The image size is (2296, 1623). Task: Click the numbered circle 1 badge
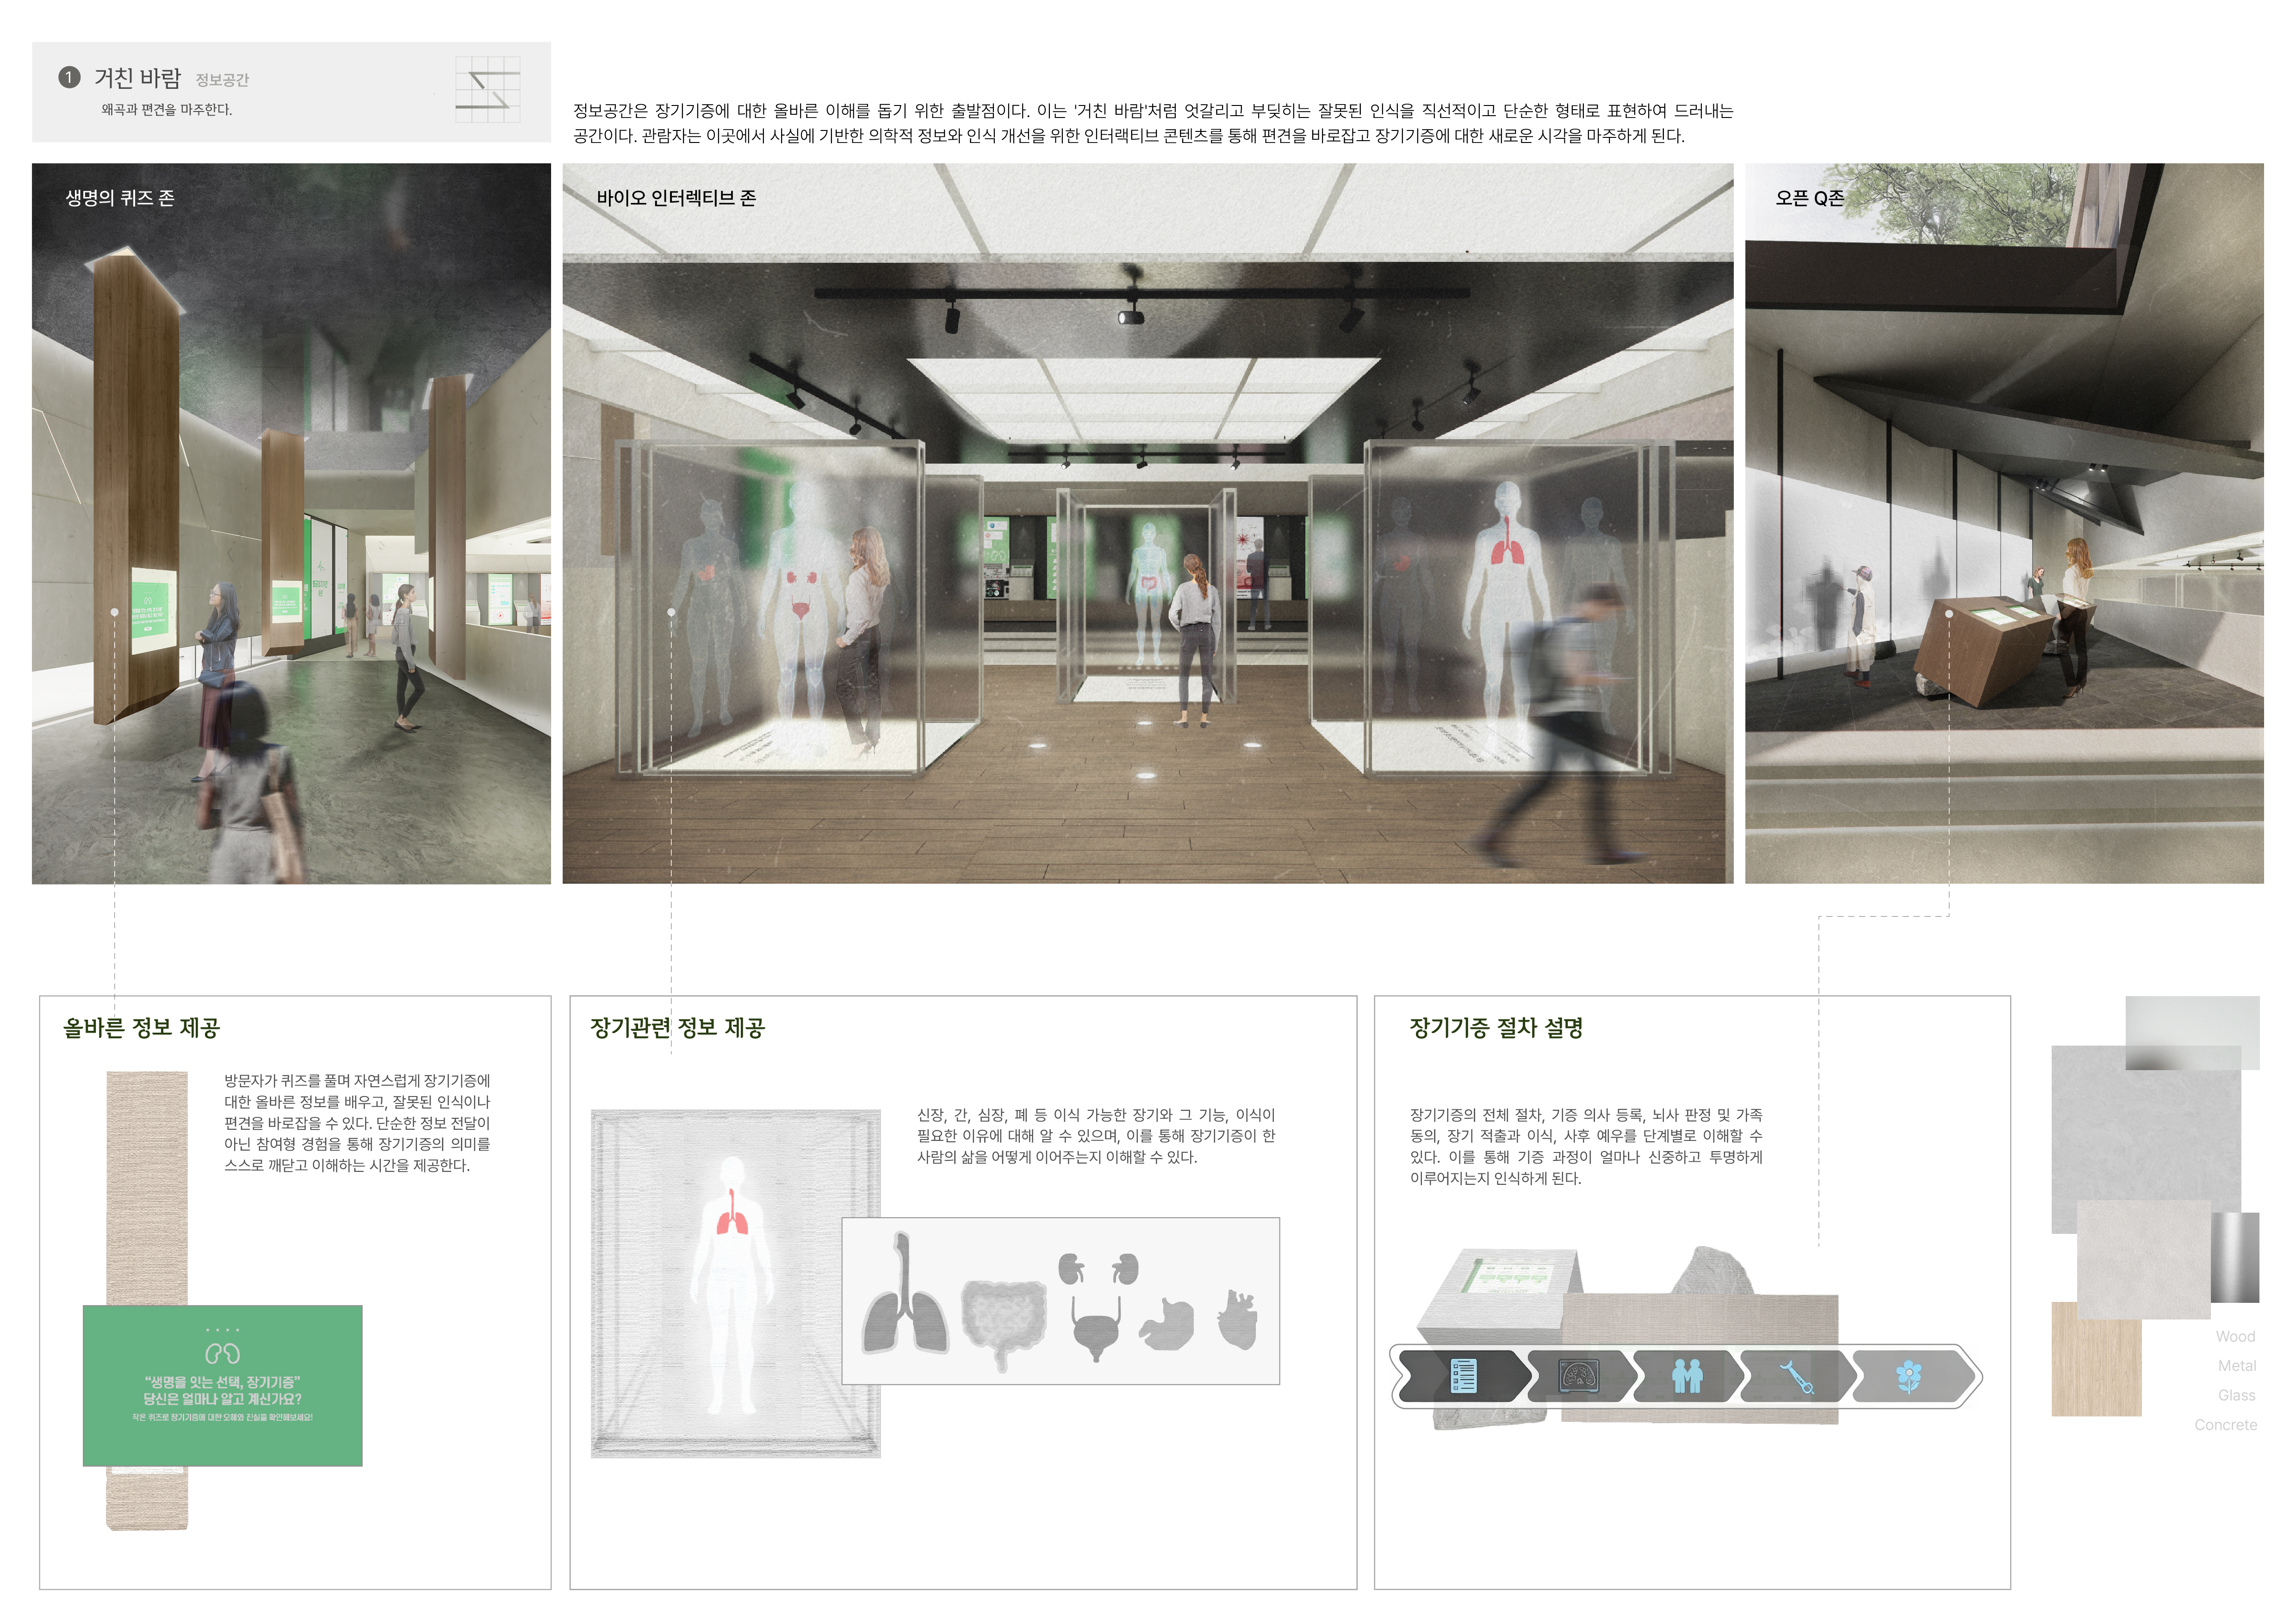pos(69,77)
